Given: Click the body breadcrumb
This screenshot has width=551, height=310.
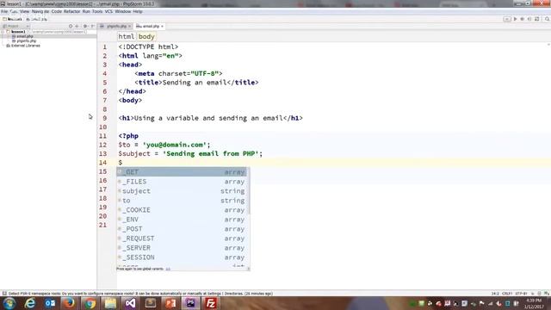Looking at the screenshot, I should pos(146,36).
